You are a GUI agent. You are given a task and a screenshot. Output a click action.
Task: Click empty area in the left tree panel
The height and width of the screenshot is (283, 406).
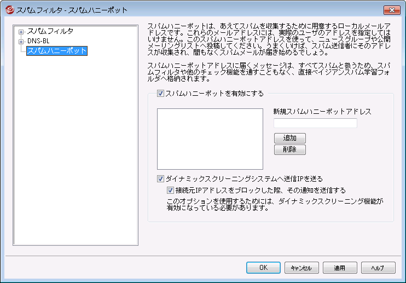tap(76, 164)
